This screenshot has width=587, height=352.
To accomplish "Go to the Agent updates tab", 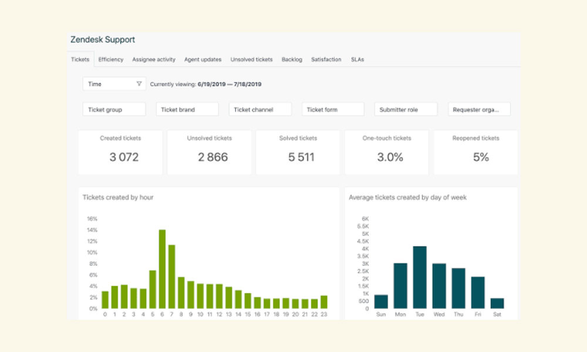I will [203, 59].
